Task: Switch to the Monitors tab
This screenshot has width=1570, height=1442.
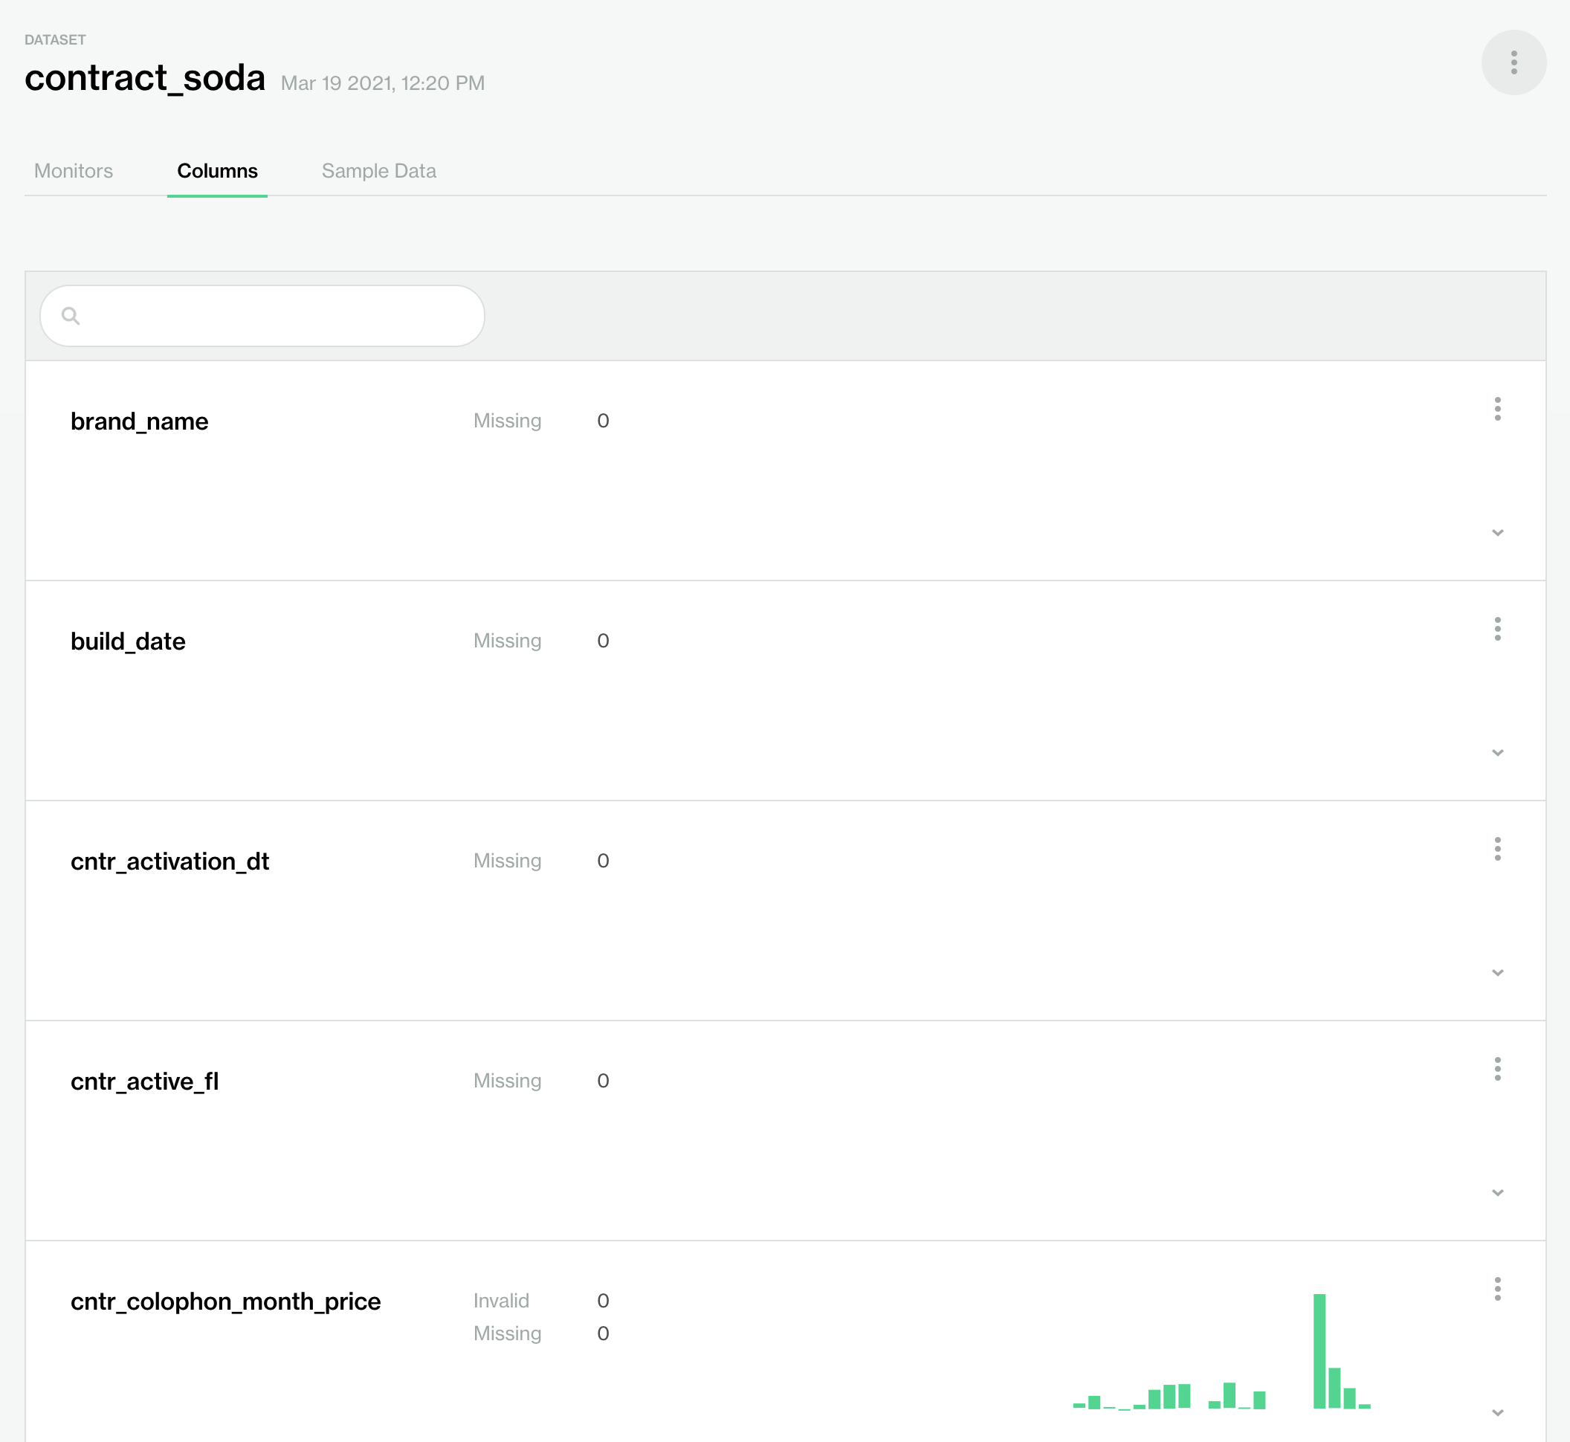Action: (74, 171)
